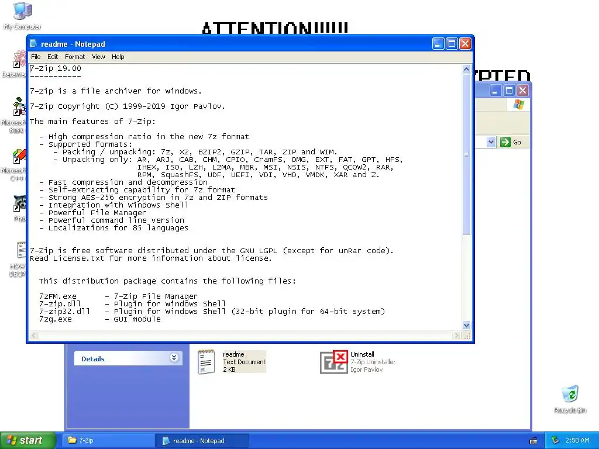
Task: Click the Notepad vertical scrollbar thumb
Action: point(466,154)
